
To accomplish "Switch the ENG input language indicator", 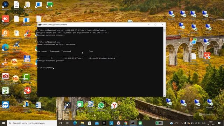I will coord(204,123).
